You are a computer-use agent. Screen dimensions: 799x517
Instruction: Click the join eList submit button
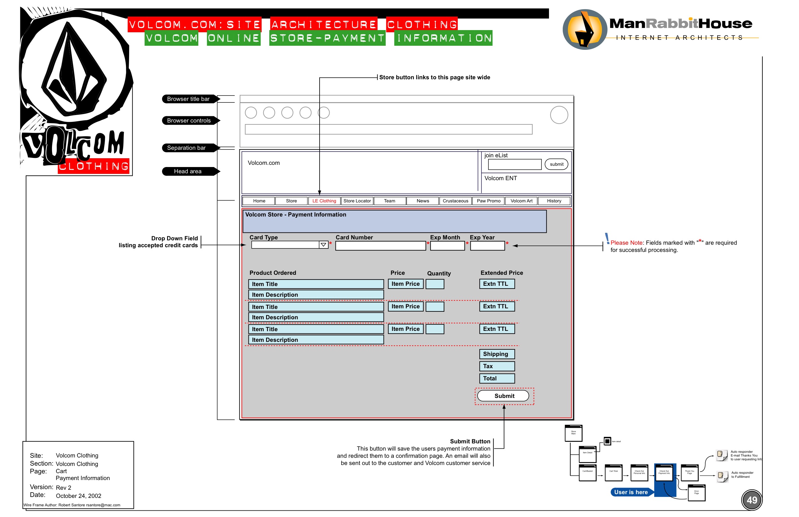(556, 164)
